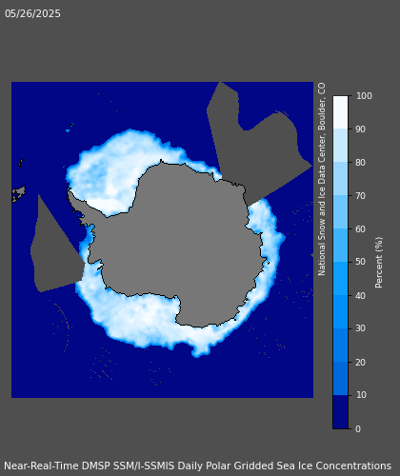Click the 100 tick label on colorbar
The width and height of the screenshot is (400, 476).
(364, 96)
